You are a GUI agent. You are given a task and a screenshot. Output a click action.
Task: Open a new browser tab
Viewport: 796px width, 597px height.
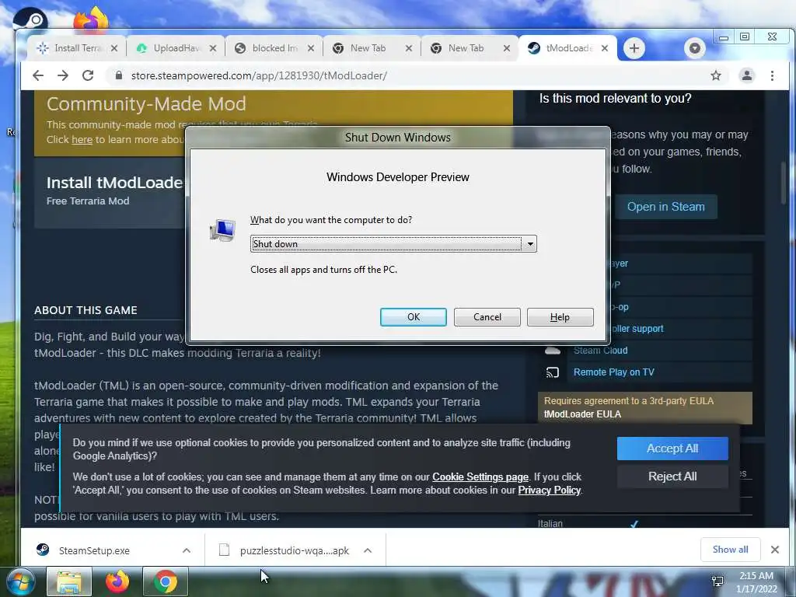[634, 48]
